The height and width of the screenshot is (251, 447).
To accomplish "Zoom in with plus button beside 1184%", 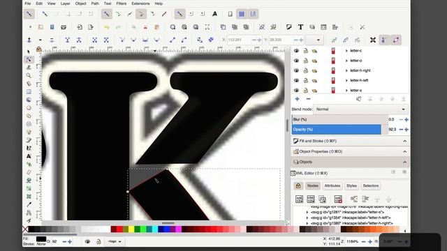I will (x=370, y=242).
